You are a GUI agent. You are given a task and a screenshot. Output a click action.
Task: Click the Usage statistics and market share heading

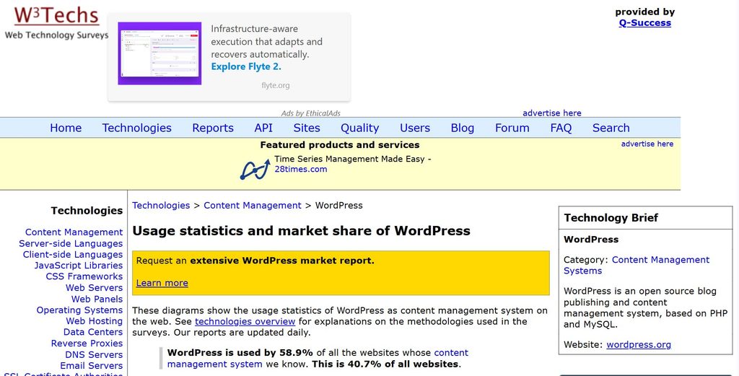point(301,231)
